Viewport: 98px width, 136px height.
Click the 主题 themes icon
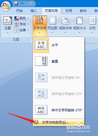pos(8,21)
